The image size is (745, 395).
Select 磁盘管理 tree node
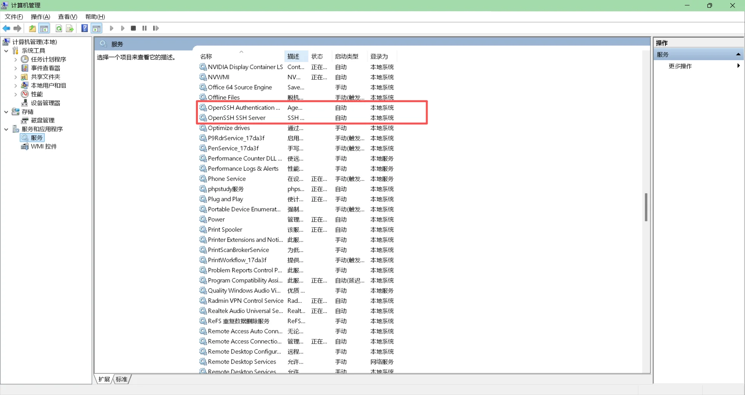pyautogui.click(x=43, y=120)
